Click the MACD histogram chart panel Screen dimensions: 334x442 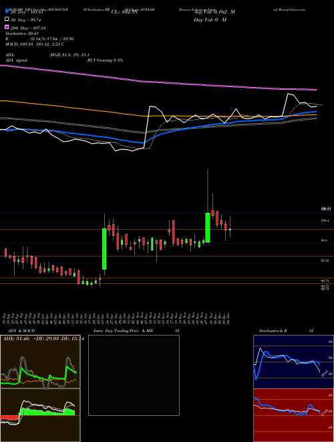click(40, 415)
